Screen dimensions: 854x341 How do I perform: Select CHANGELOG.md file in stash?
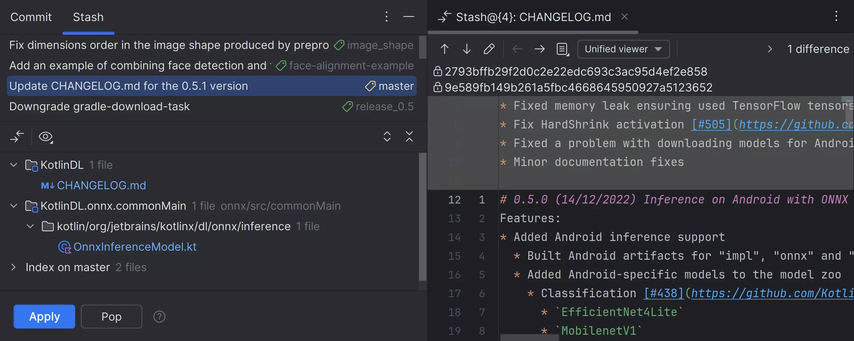pos(101,185)
